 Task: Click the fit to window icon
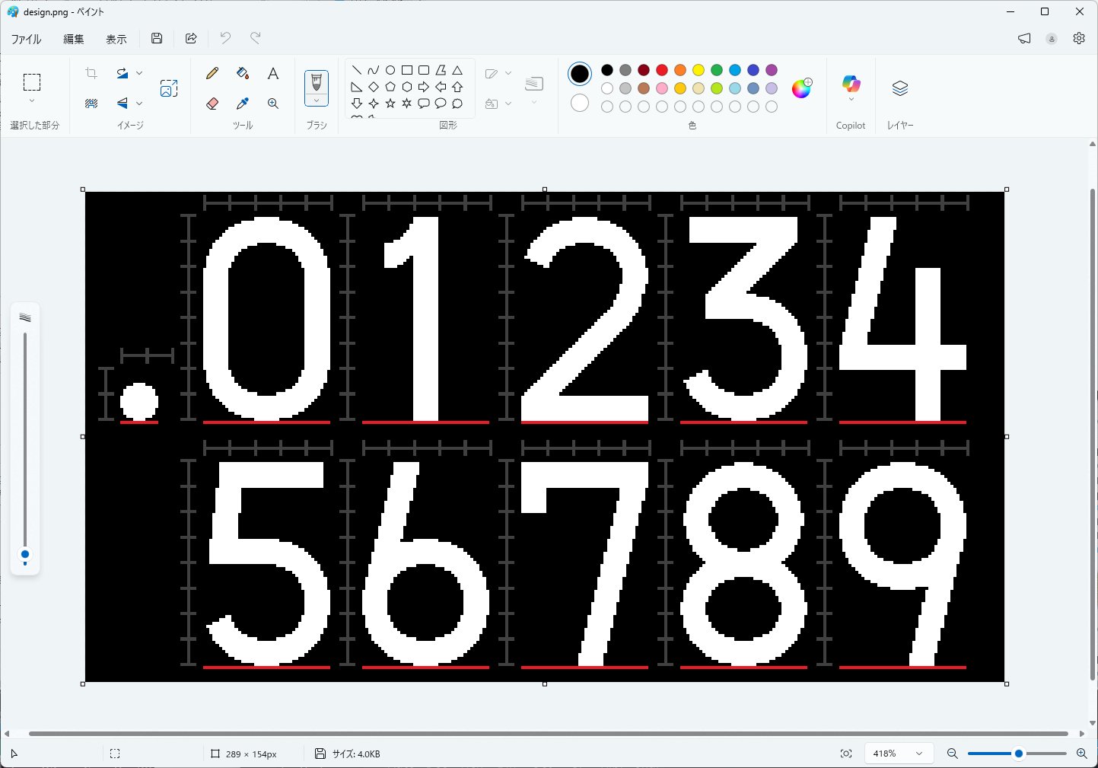(x=846, y=754)
